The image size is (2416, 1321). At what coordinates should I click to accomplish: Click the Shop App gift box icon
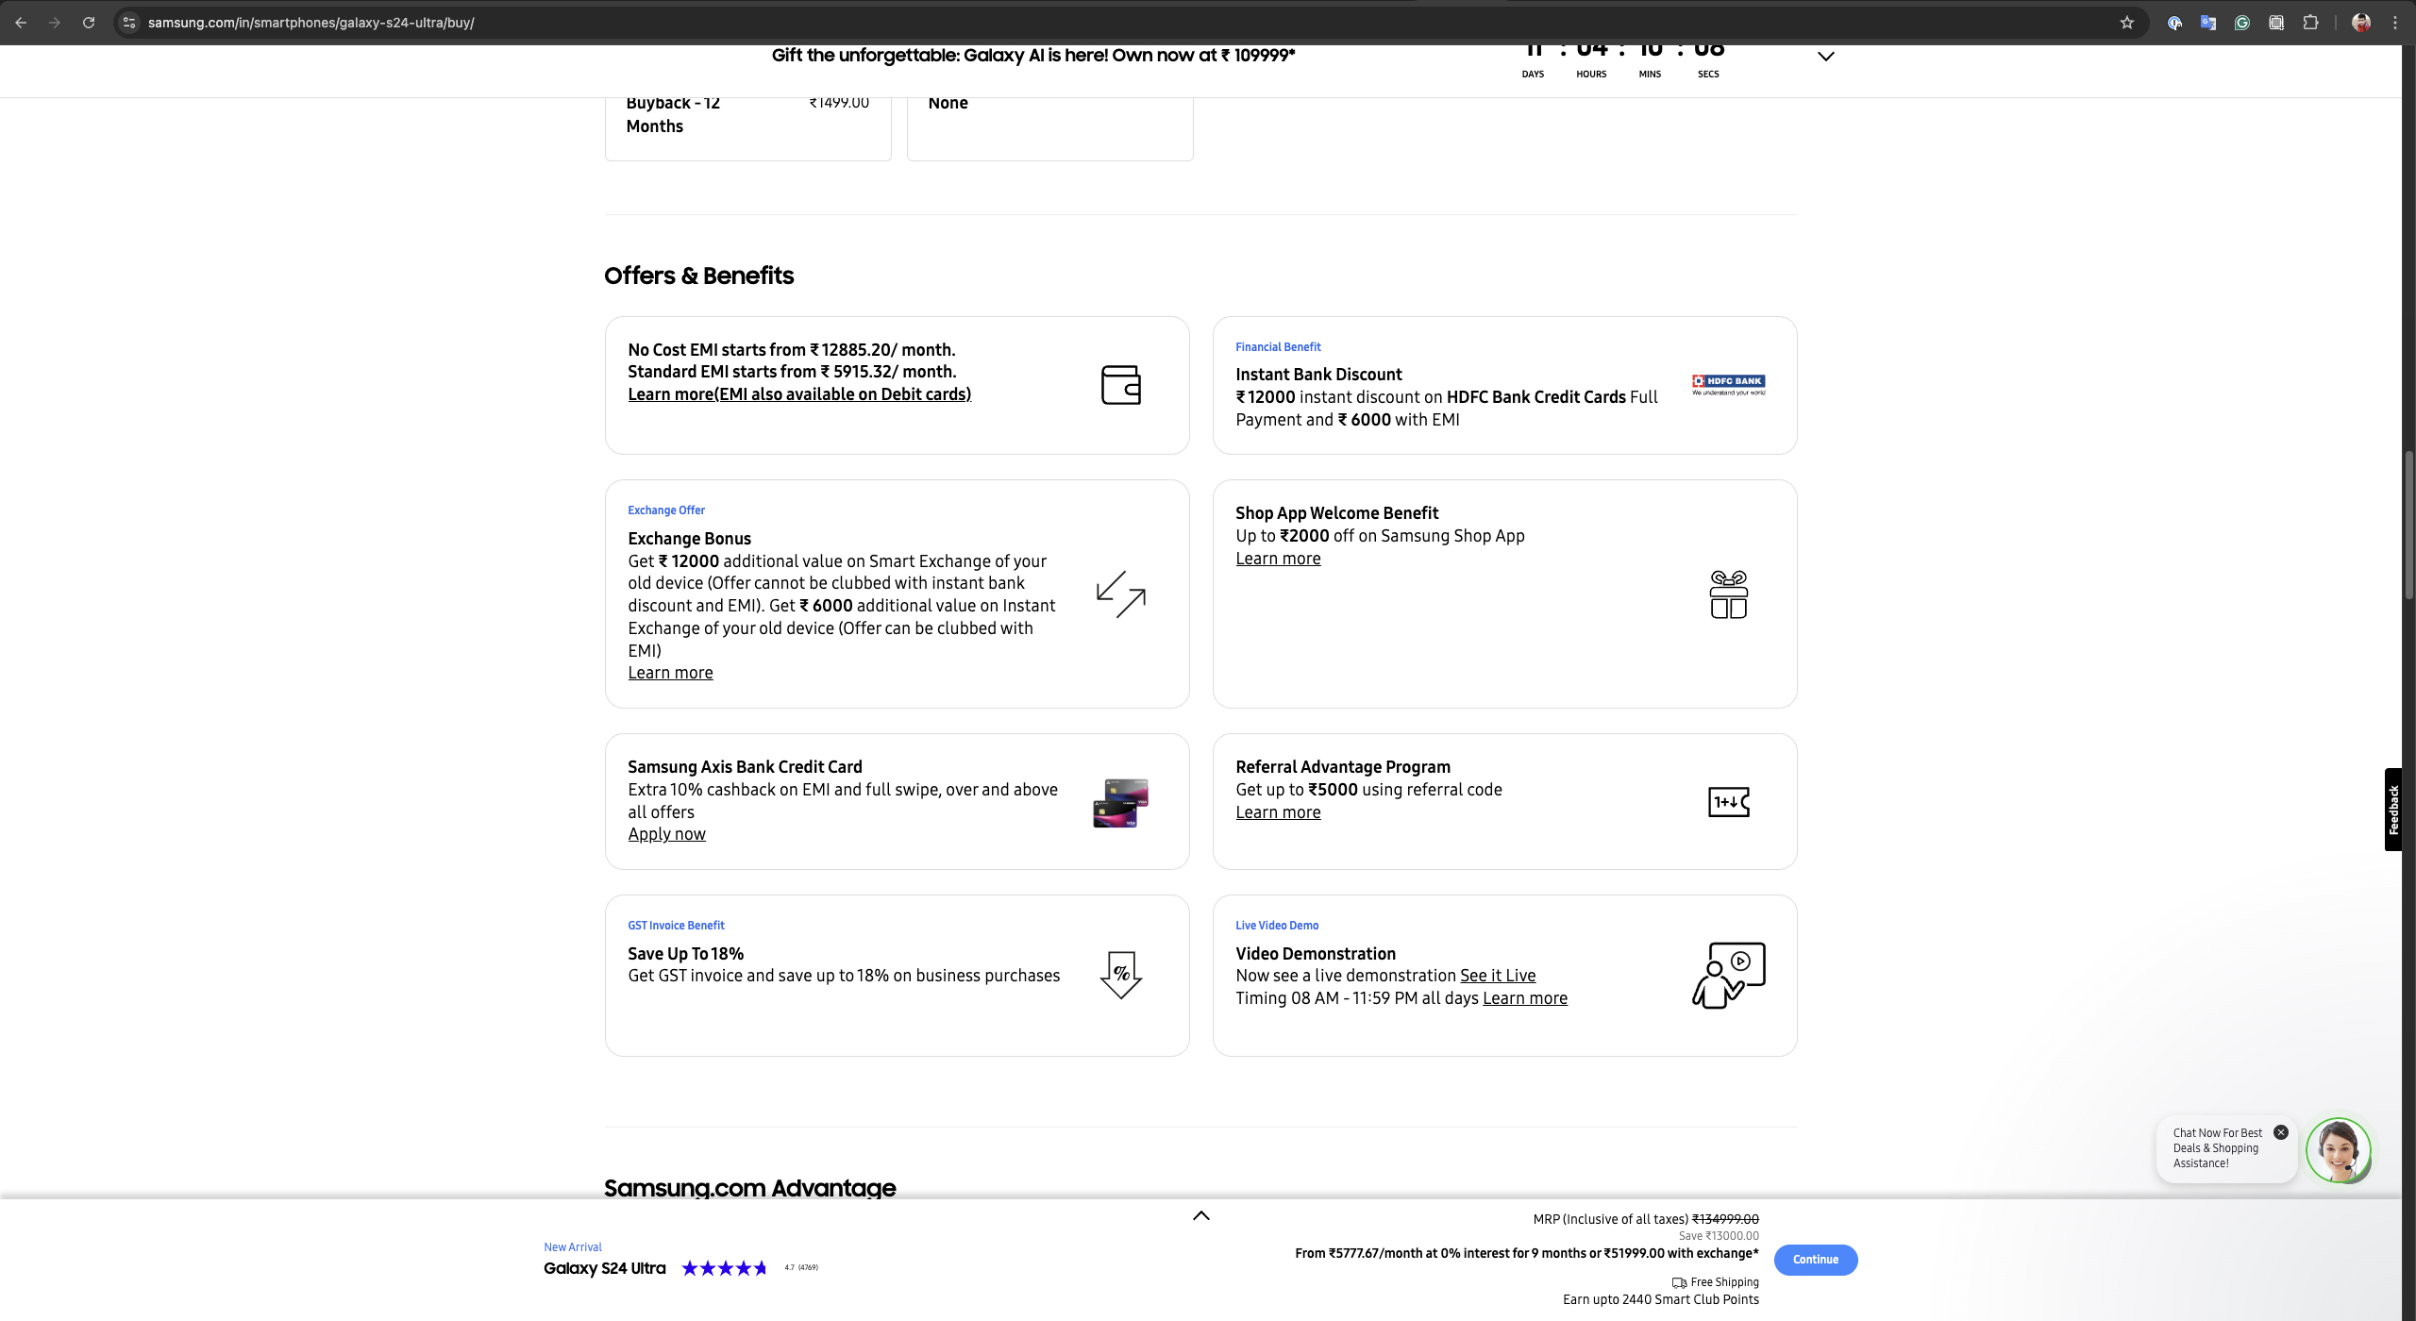1728,594
